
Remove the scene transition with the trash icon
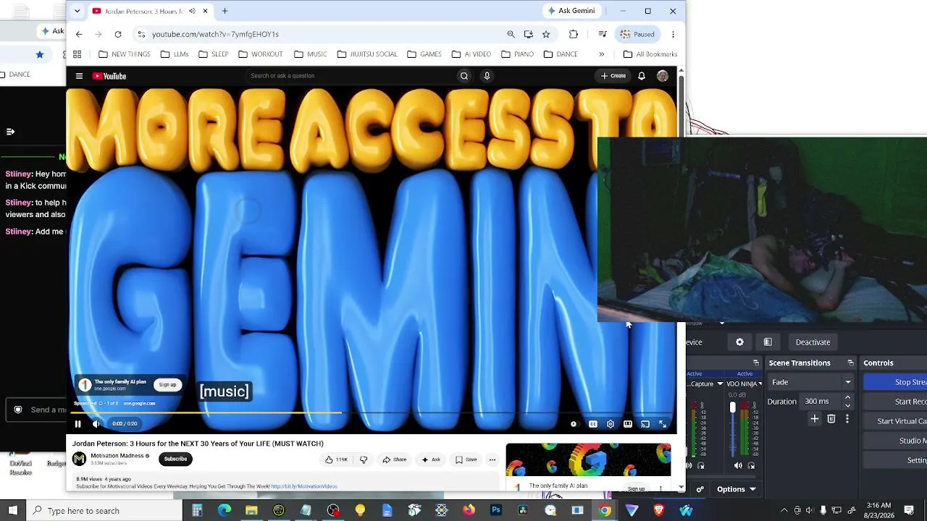click(831, 419)
